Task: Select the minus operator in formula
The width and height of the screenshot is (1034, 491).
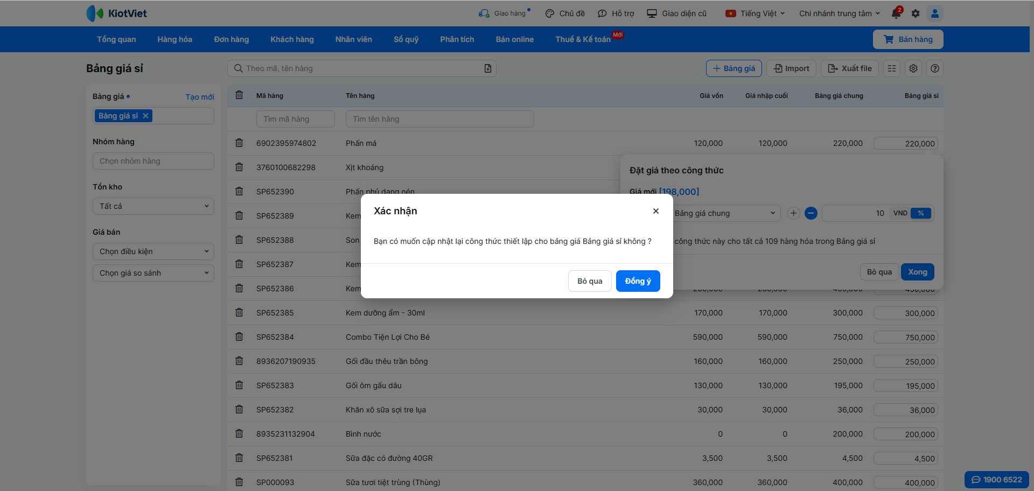Action: tap(811, 213)
